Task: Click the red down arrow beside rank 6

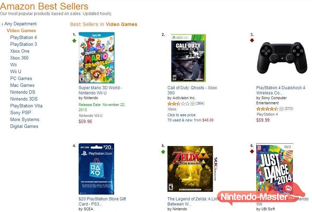Action: tap(252, 151)
